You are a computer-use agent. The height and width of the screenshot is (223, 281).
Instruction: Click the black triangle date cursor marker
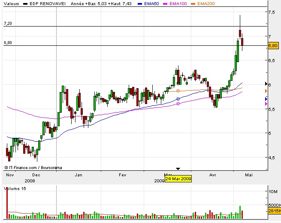click(178, 169)
